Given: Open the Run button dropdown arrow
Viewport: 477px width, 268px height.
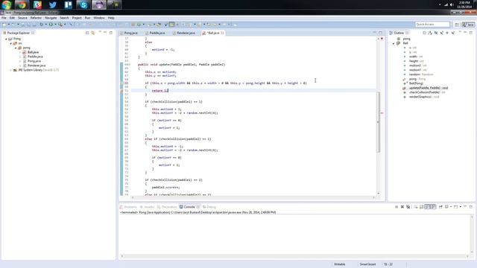Looking at the screenshot, I should click(55, 25).
